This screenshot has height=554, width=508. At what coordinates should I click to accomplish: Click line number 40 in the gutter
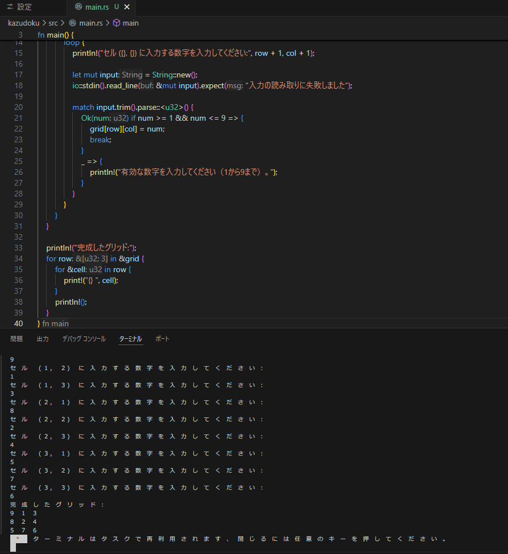[x=18, y=323]
